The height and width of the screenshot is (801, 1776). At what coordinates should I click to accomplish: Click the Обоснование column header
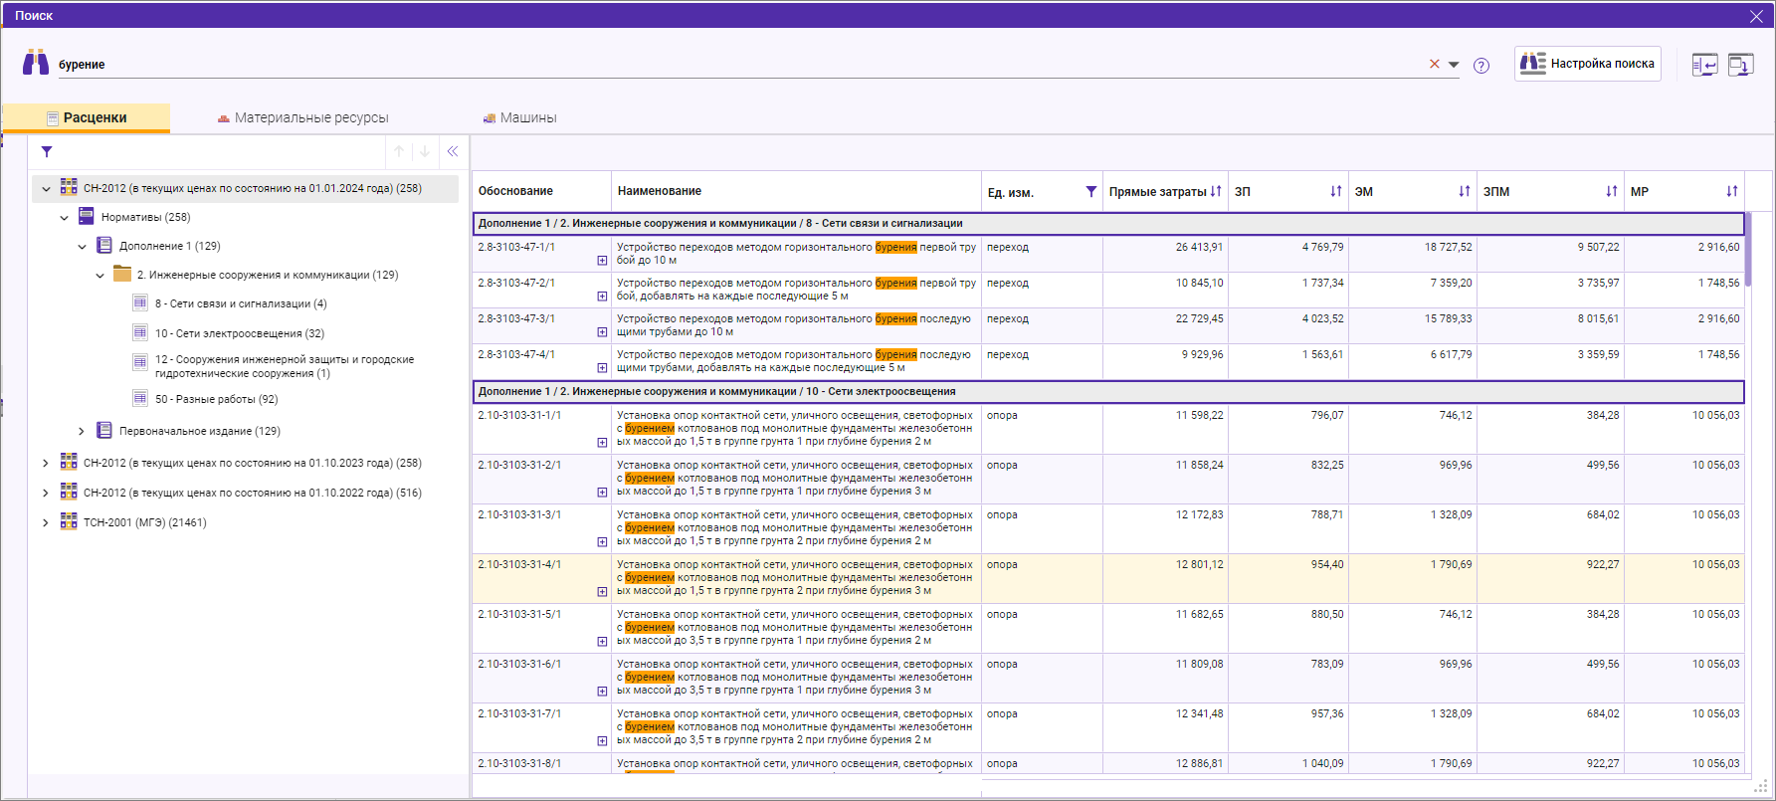541,191
